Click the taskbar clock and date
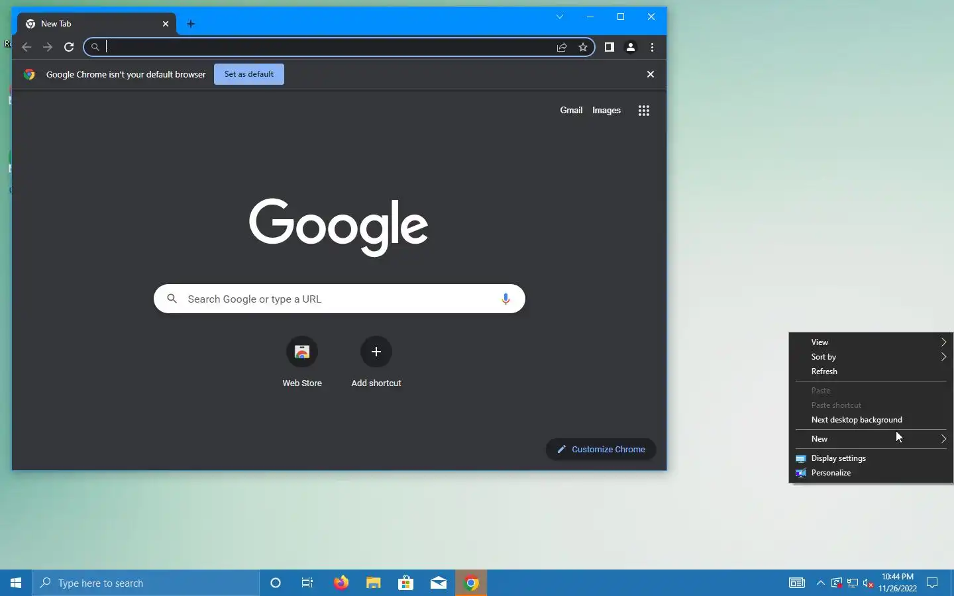The image size is (954, 596). (898, 583)
